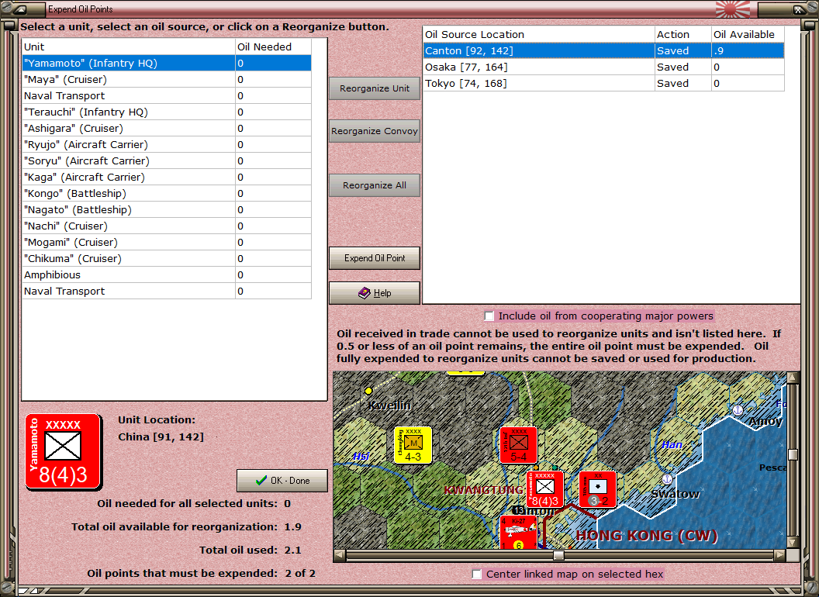Click the Swatow port anchor symbol
The image size is (819, 597).
666,479
